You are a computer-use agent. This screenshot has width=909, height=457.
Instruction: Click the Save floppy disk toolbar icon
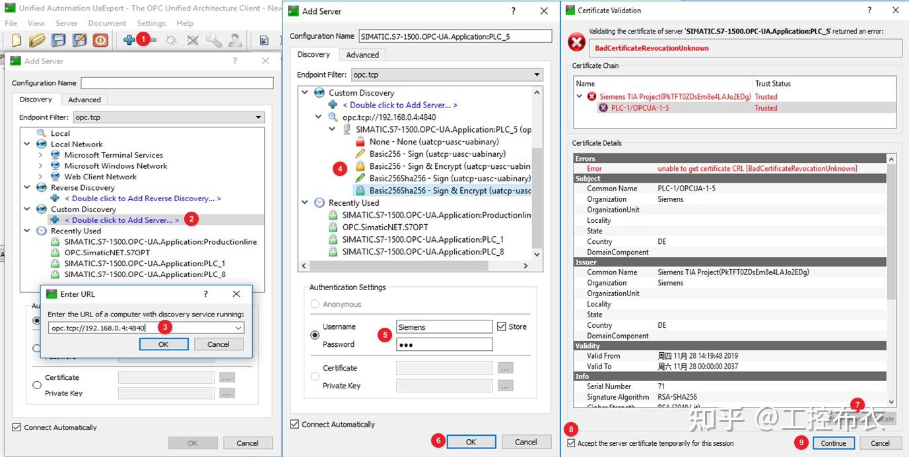[x=59, y=40]
